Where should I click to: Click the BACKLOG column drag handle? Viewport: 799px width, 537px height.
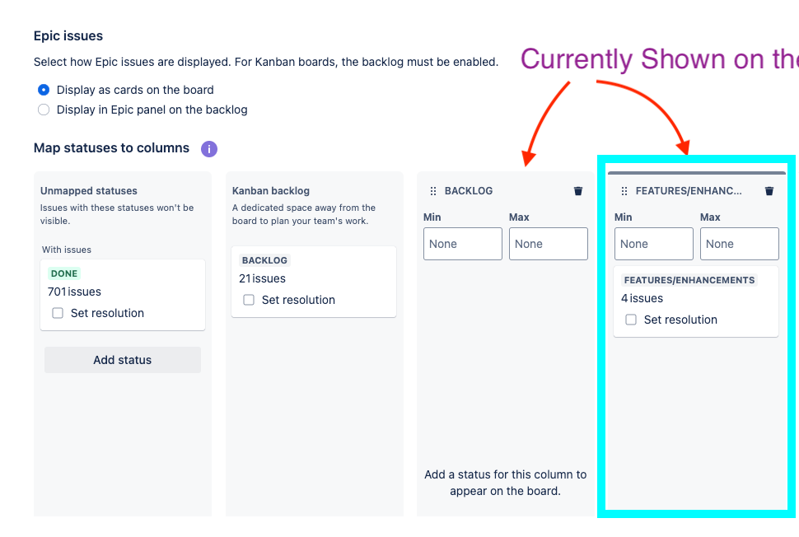click(433, 191)
